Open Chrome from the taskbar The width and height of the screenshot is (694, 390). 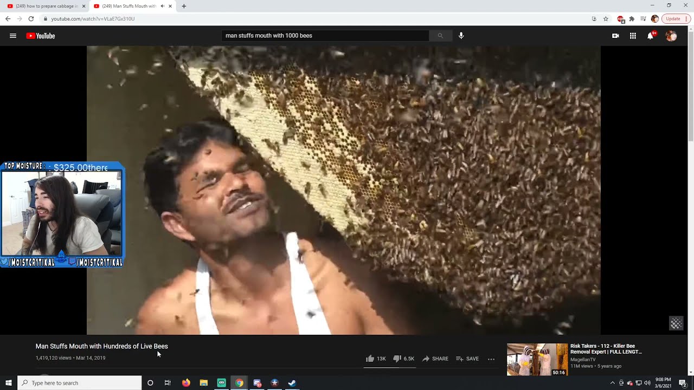(x=239, y=383)
